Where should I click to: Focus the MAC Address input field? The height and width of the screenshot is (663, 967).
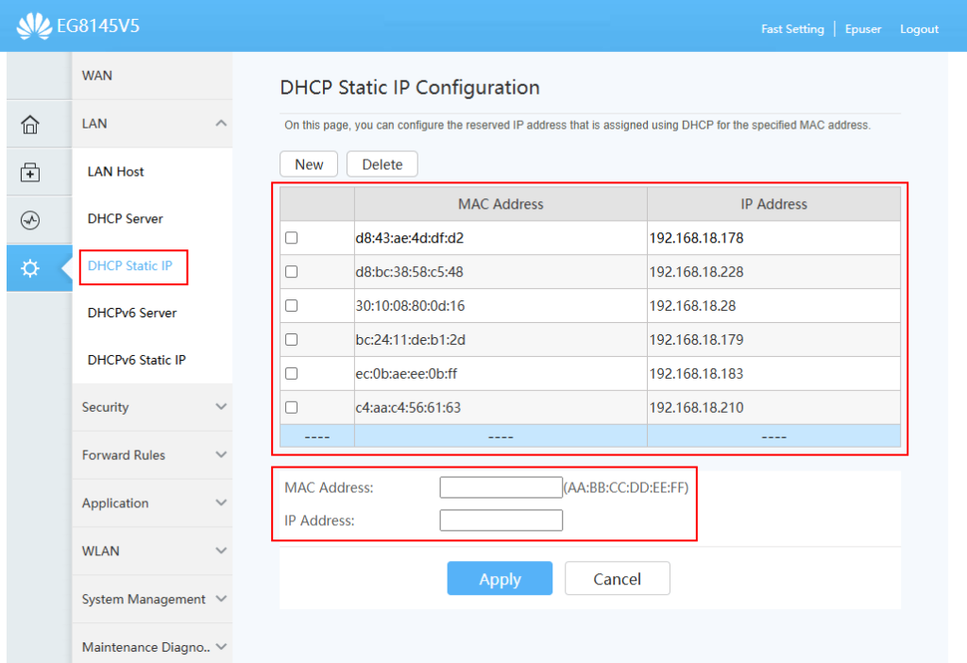tap(500, 487)
